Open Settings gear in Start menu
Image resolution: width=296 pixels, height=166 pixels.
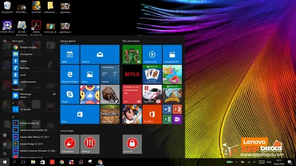coord(5,144)
